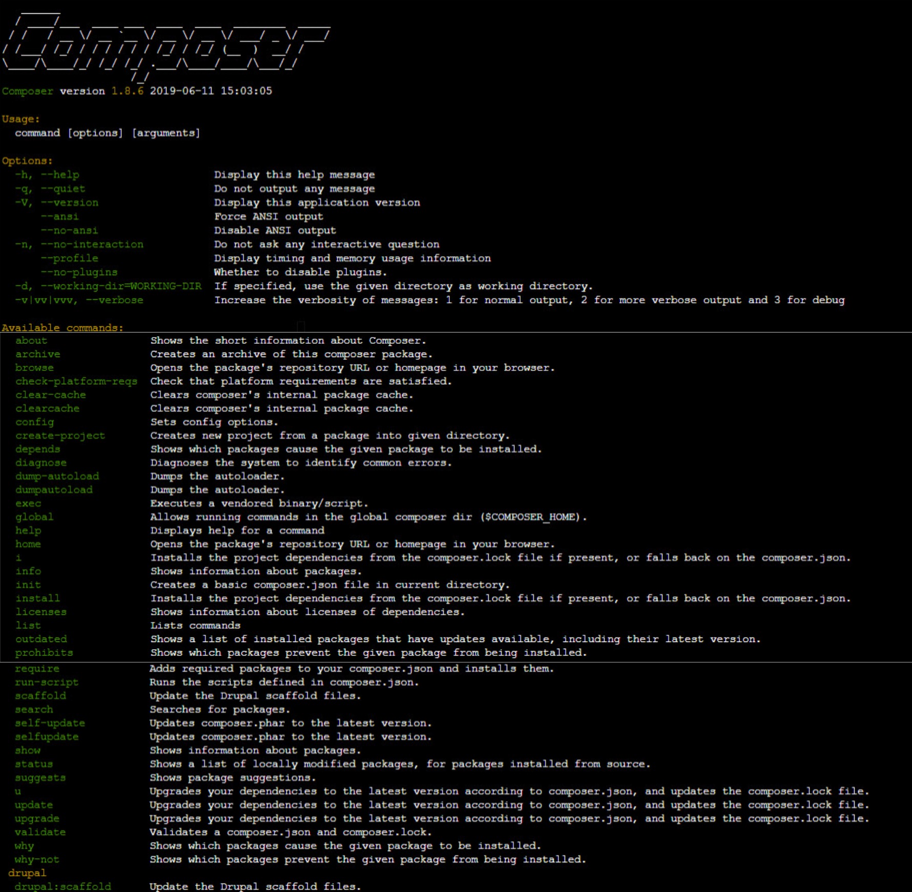Select the 'status' command name
The height and width of the screenshot is (892, 912).
[34, 764]
